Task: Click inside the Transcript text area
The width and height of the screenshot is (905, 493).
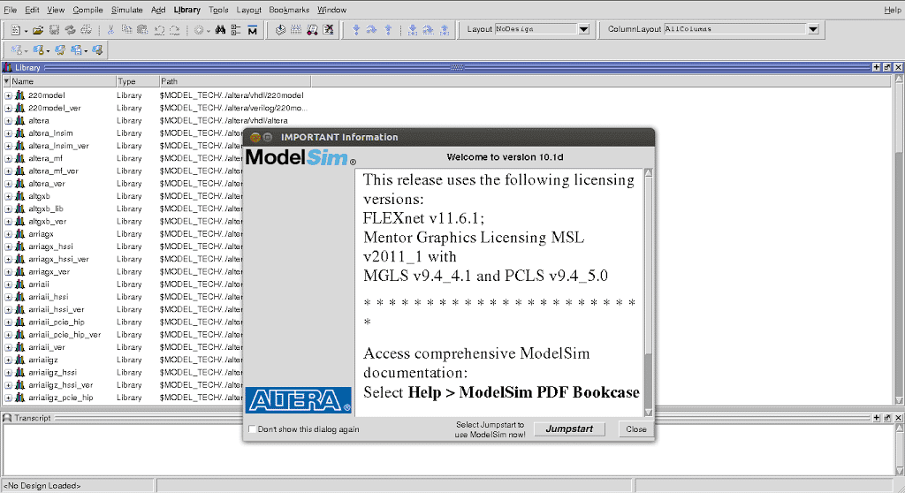Action: (x=447, y=449)
